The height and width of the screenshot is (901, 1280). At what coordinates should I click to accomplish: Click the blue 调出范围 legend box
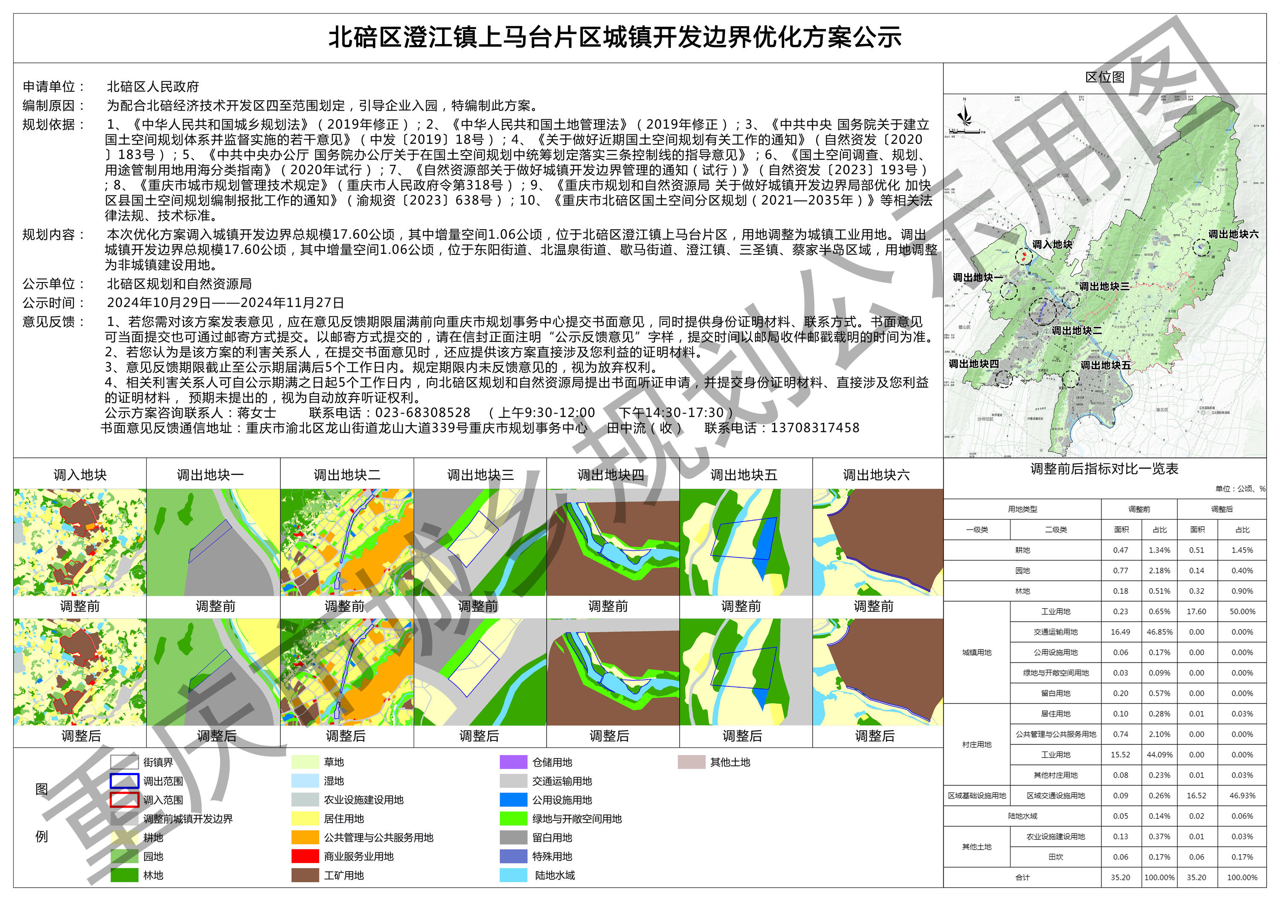124,781
